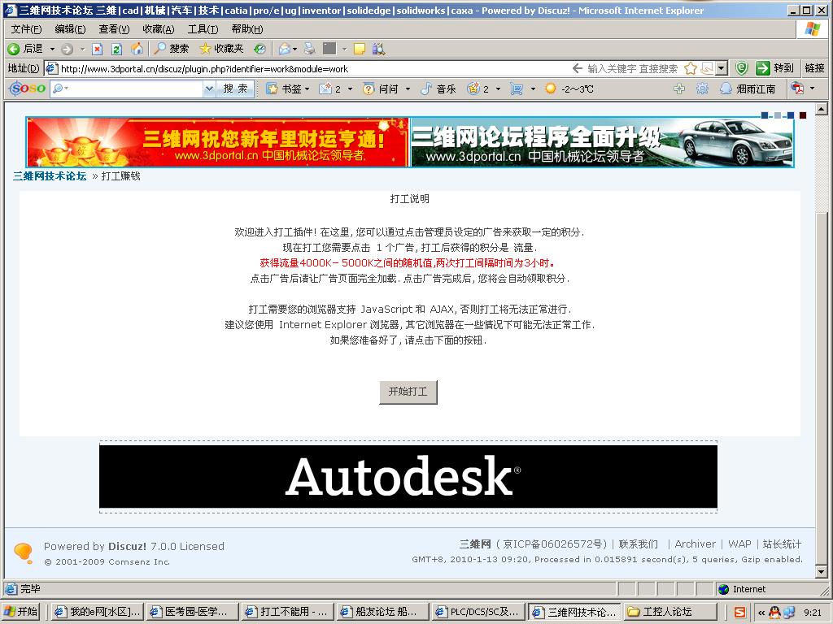Click the Back (后退) arrow icon
The height and width of the screenshot is (624, 833).
click(x=14, y=49)
